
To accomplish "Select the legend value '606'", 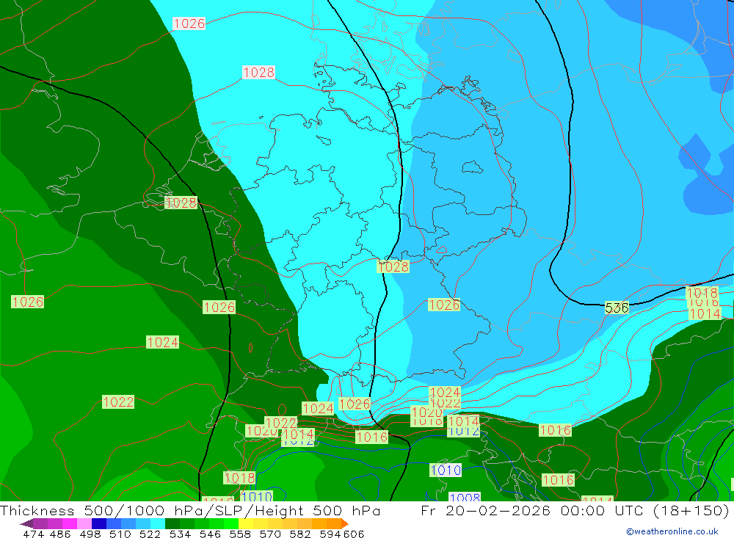I will (x=354, y=534).
